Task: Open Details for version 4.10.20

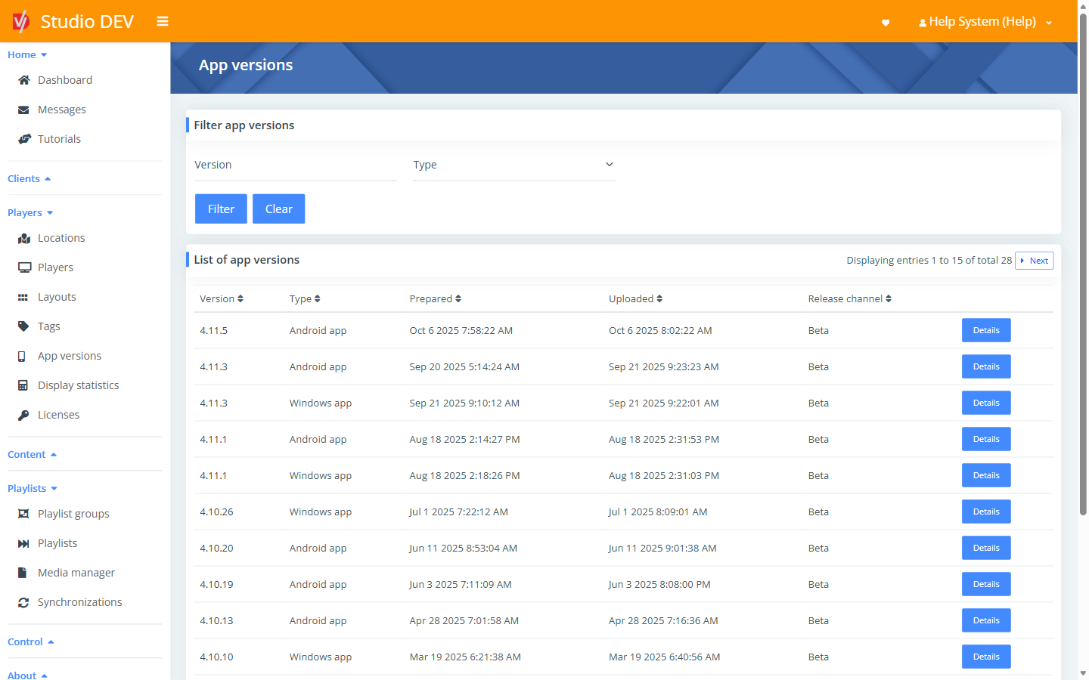Action: (x=986, y=548)
